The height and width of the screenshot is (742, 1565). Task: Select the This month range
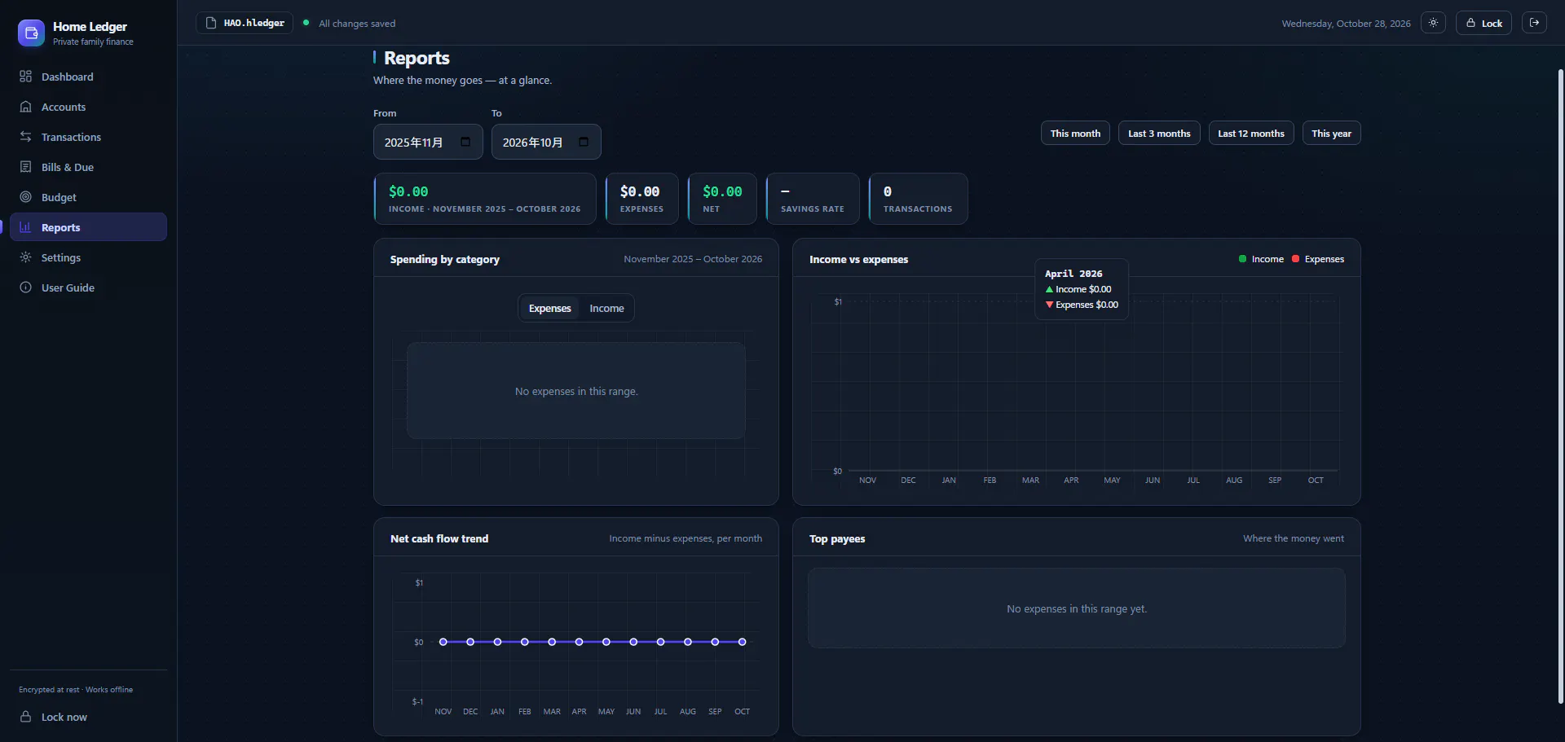pos(1075,134)
